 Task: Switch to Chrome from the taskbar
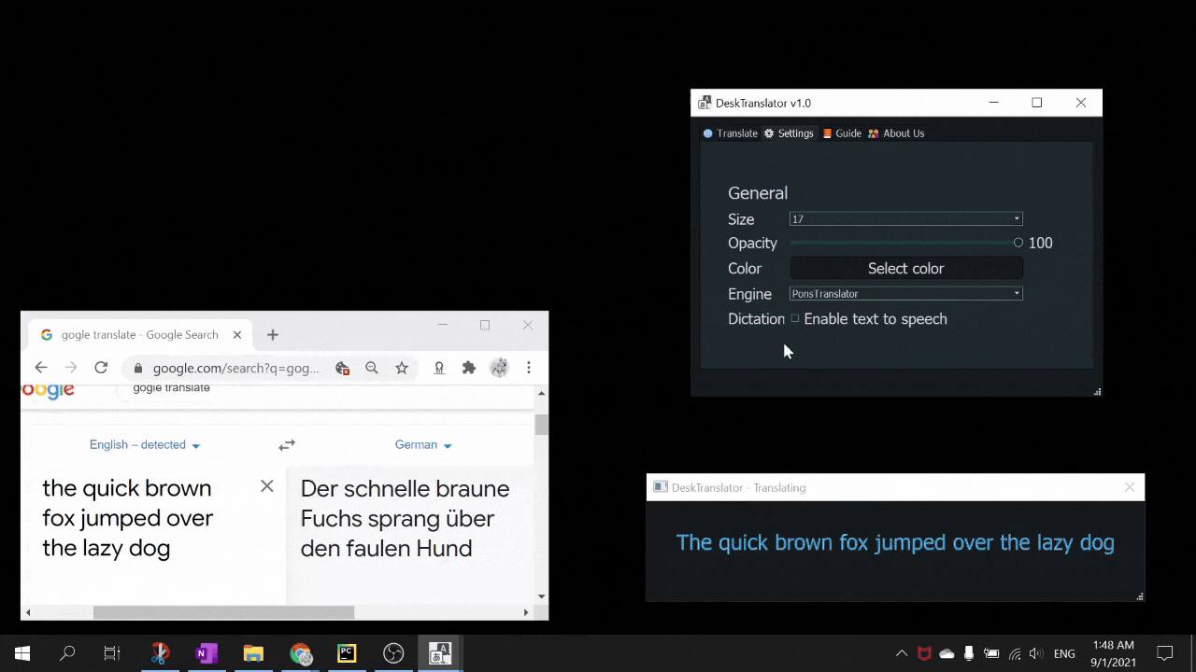(x=300, y=653)
